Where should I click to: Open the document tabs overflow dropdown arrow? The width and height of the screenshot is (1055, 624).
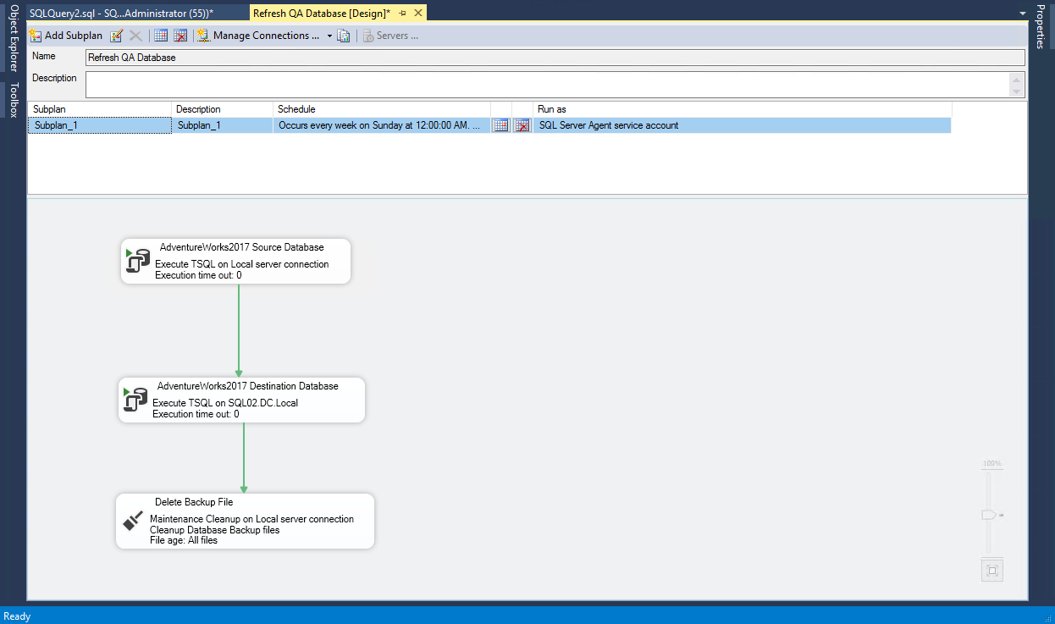[x=1023, y=14]
